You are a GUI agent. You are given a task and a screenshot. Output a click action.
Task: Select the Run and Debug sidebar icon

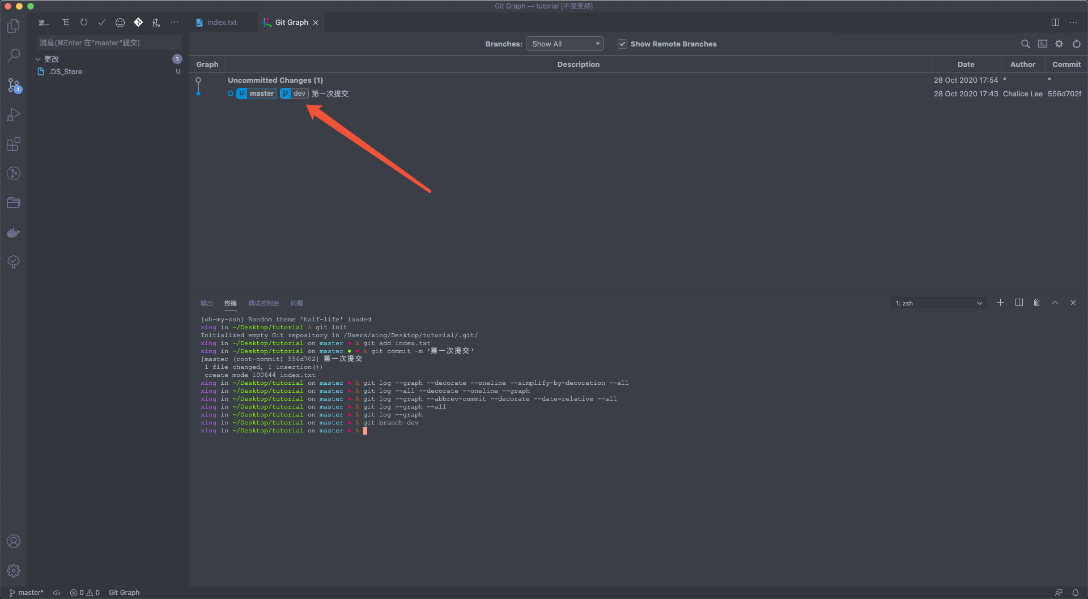tap(14, 114)
